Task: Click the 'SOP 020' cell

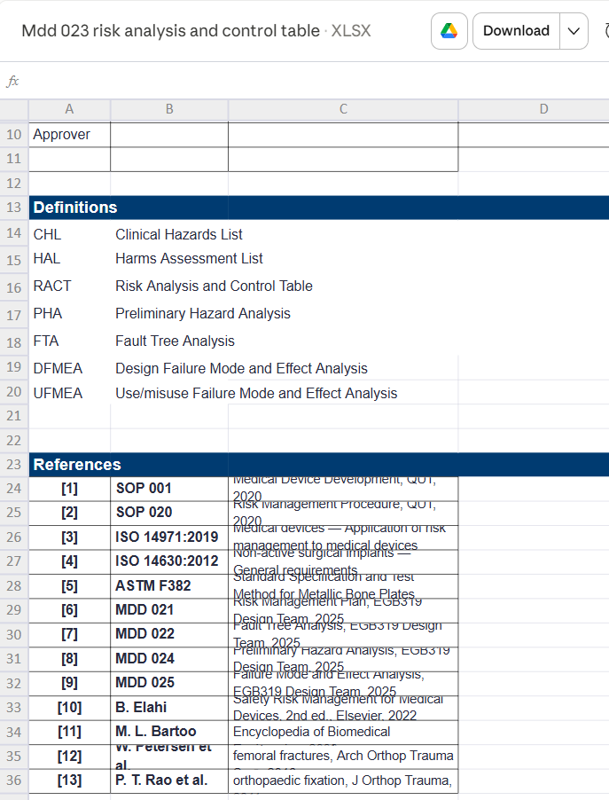Action: click(169, 513)
